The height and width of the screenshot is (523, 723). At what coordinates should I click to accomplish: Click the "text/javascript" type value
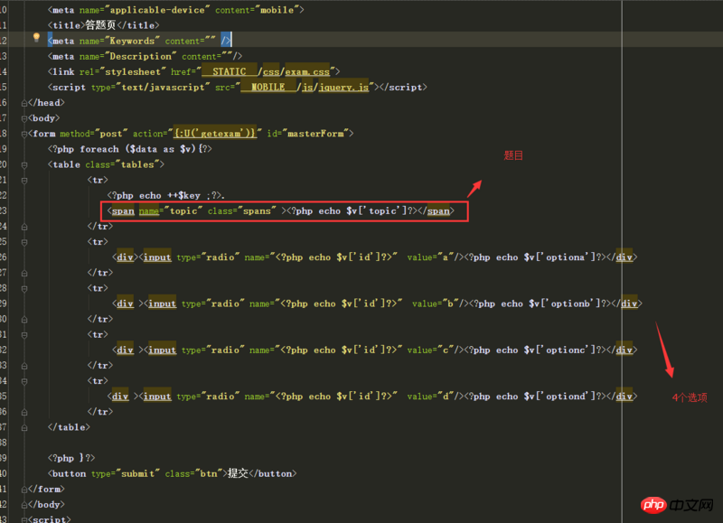163,87
